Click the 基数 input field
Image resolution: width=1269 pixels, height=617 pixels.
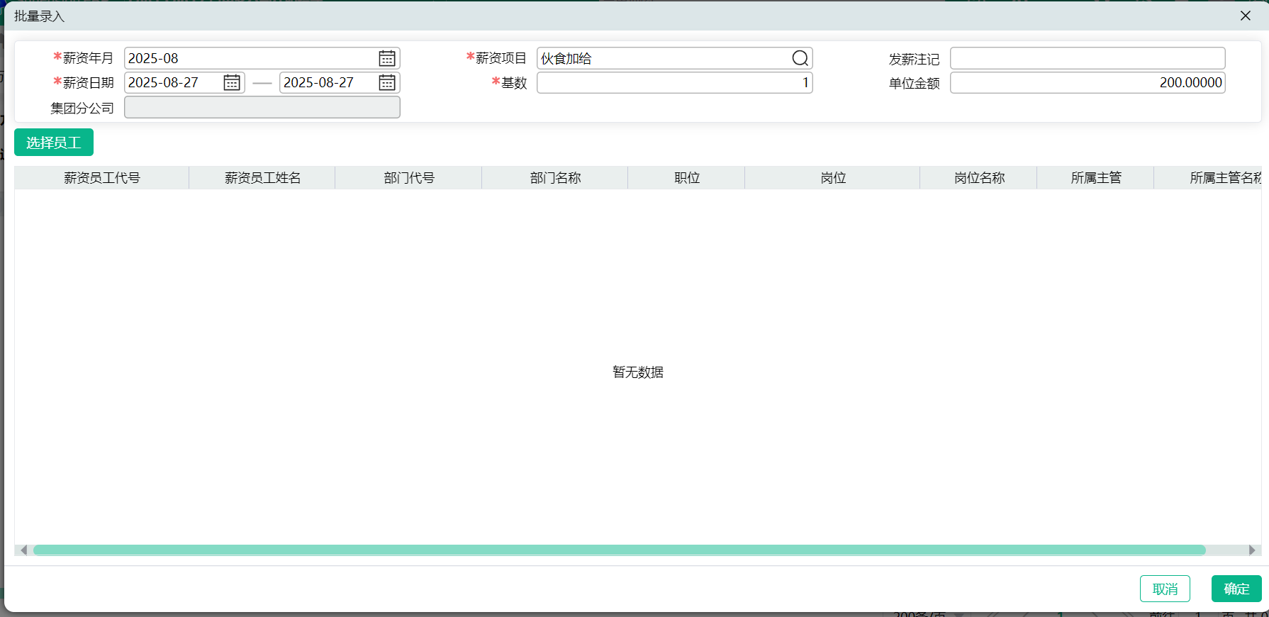coord(673,83)
